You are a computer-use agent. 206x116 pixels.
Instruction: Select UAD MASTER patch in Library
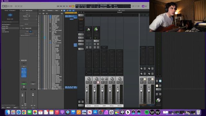[5, 32]
